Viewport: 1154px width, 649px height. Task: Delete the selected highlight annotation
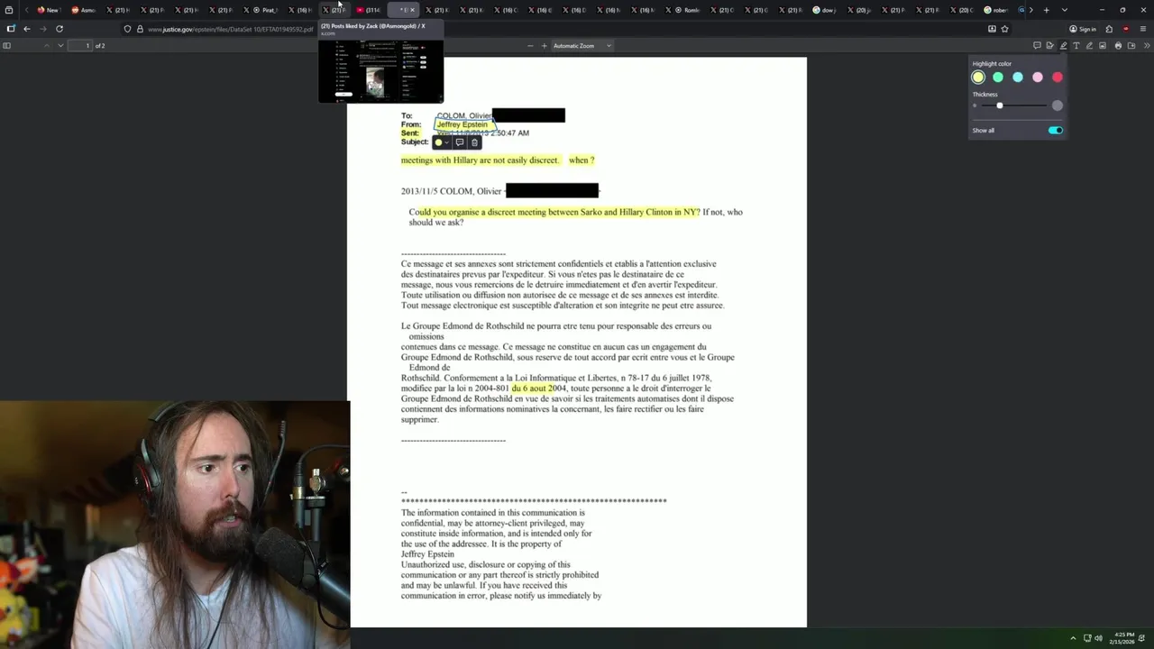click(x=474, y=142)
